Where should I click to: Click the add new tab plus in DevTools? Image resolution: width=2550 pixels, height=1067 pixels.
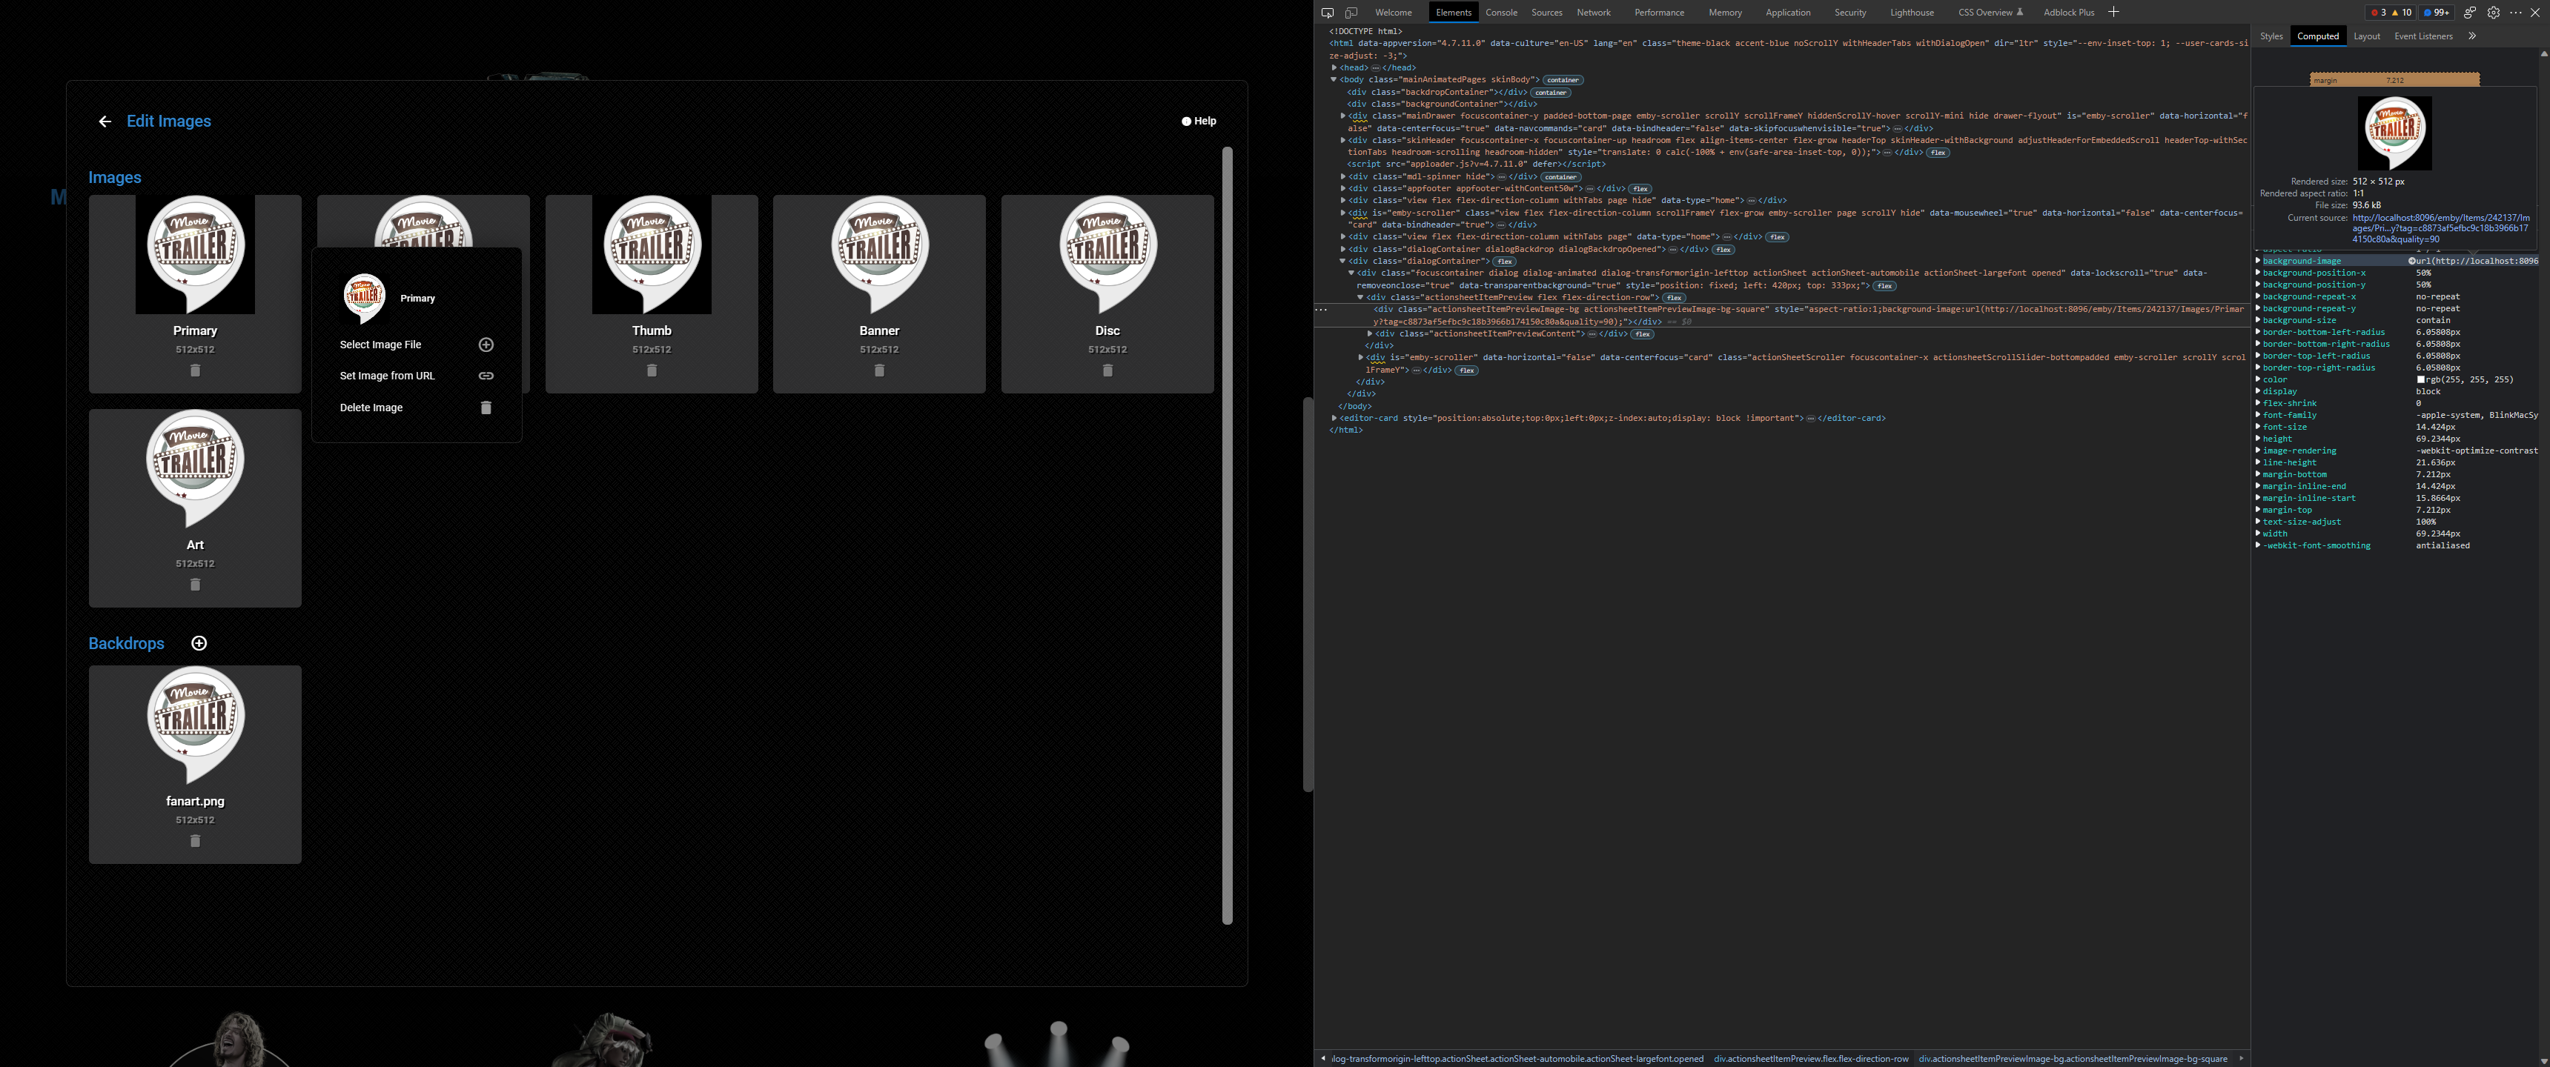(x=2113, y=12)
